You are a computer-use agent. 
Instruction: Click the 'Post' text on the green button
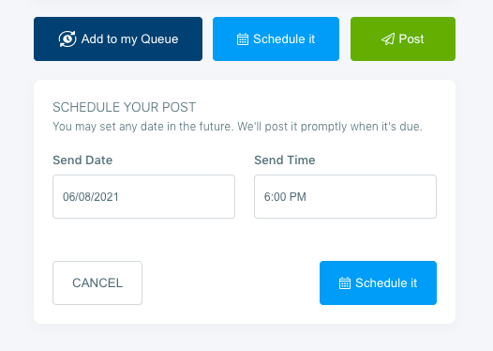(411, 39)
